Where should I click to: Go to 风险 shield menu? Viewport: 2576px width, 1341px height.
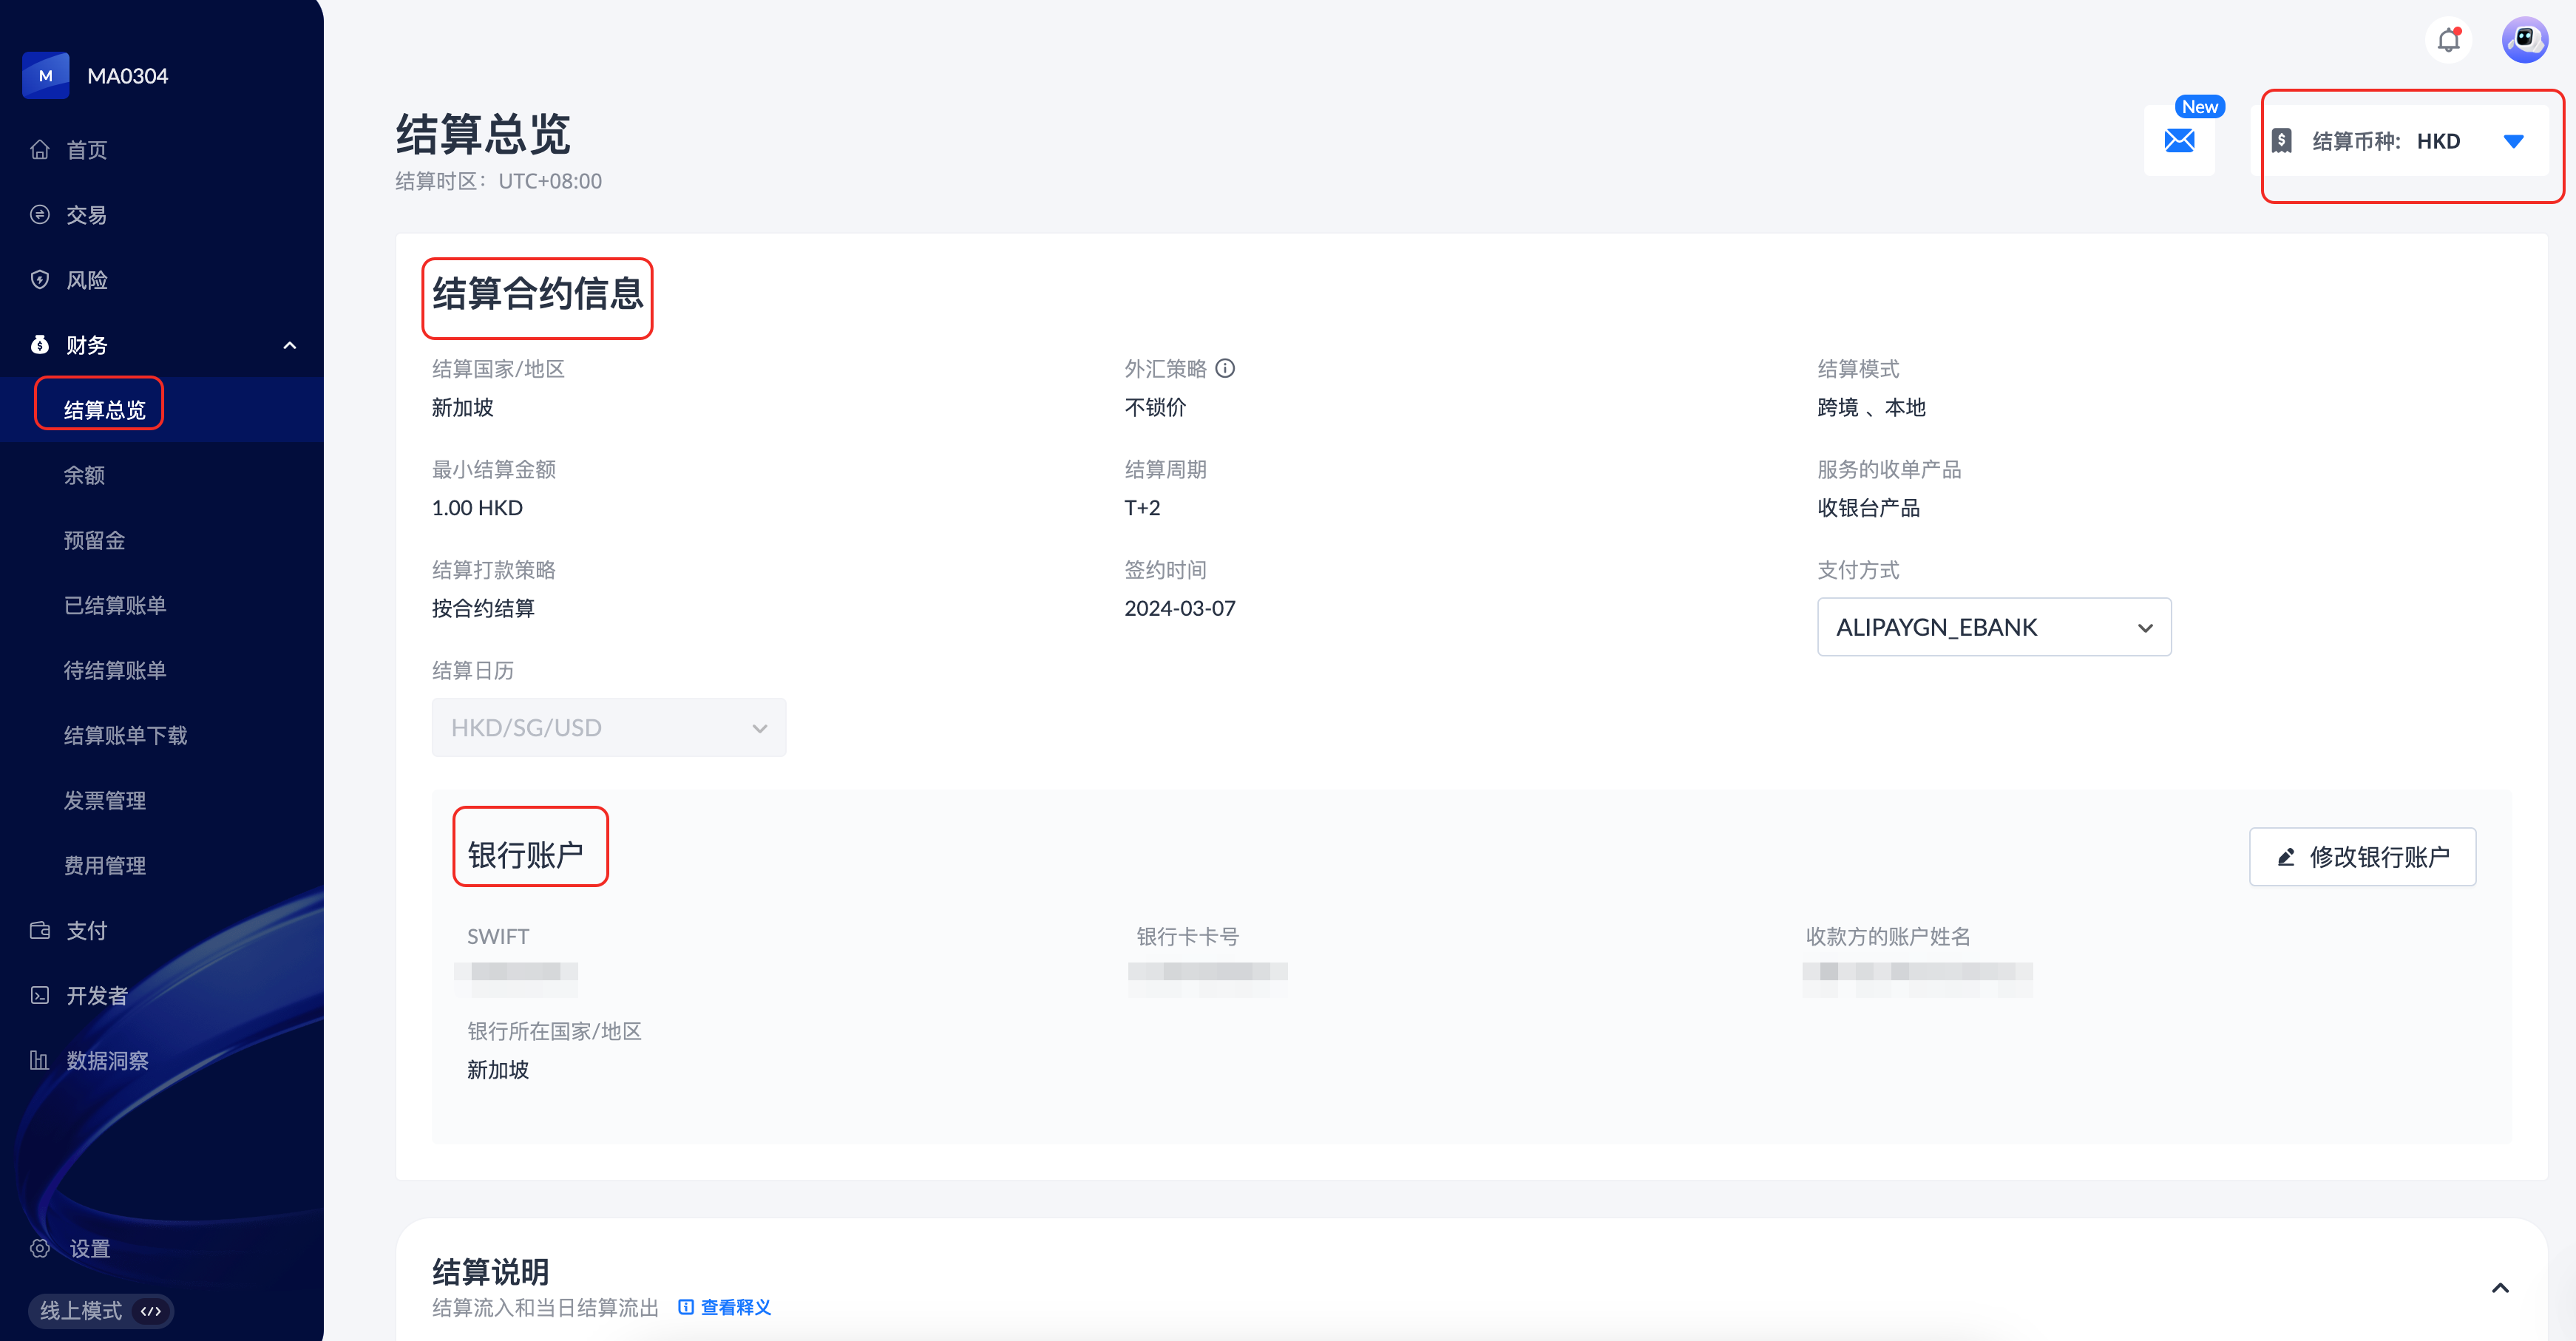click(x=86, y=280)
